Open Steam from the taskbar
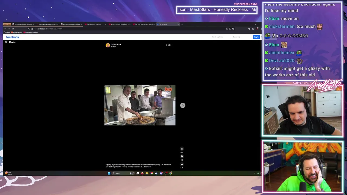The height and width of the screenshot is (195, 347). click(156, 173)
